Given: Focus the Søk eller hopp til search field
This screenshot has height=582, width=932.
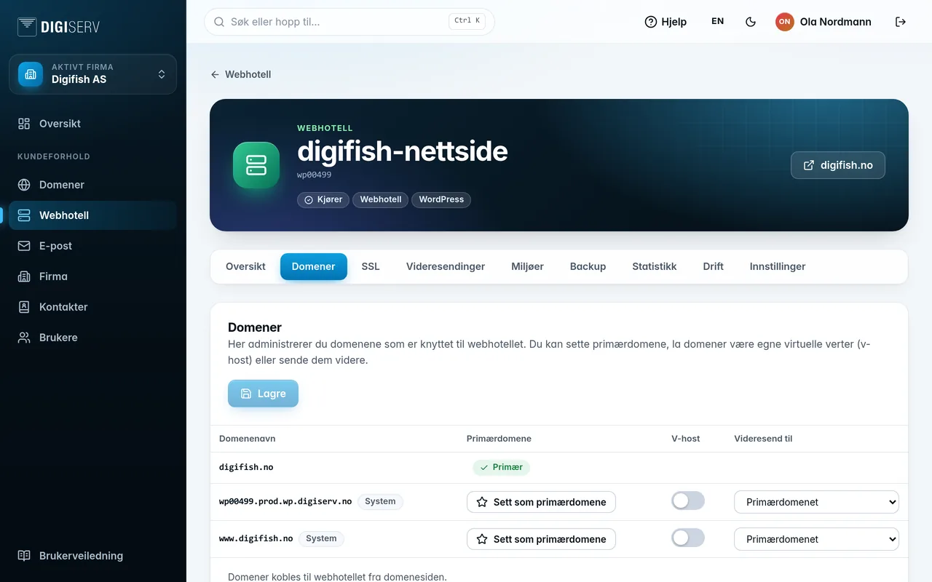Looking at the screenshot, I should coord(349,22).
